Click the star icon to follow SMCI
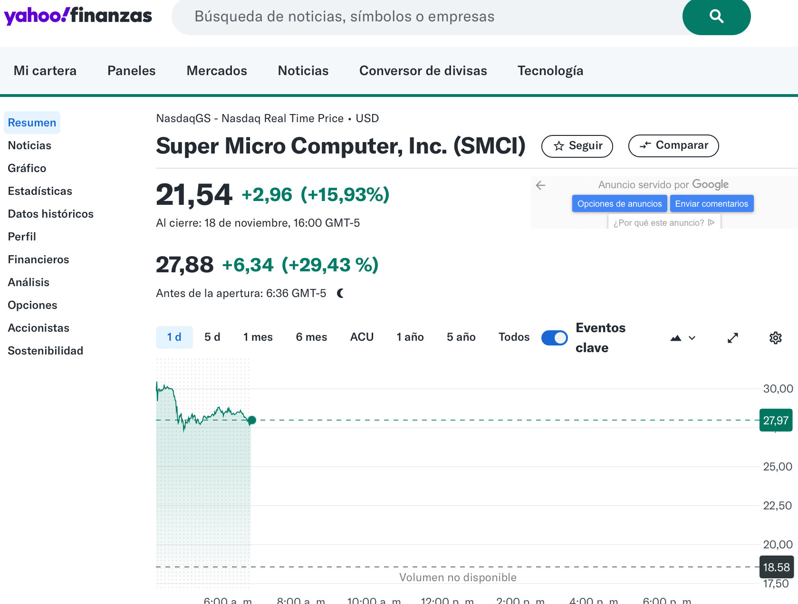This screenshot has width=798, height=604. tap(559, 146)
